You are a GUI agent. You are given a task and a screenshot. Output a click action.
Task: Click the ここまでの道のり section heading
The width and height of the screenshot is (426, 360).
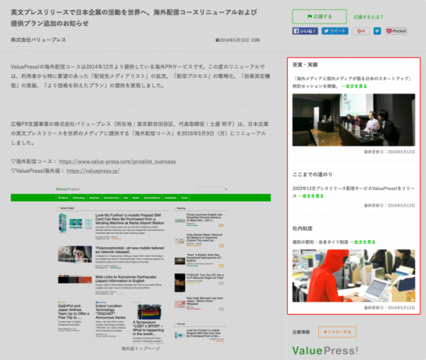[x=312, y=174]
